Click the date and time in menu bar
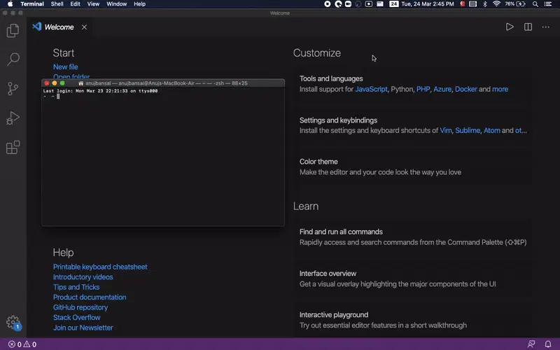Viewport: 560px width, 350px height. [x=428, y=4]
